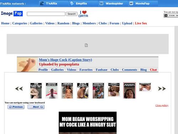Open the uploader's Blog tab
The image size is (178, 134).
[143, 70]
